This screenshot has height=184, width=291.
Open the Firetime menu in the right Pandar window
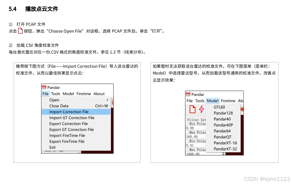(x=228, y=101)
